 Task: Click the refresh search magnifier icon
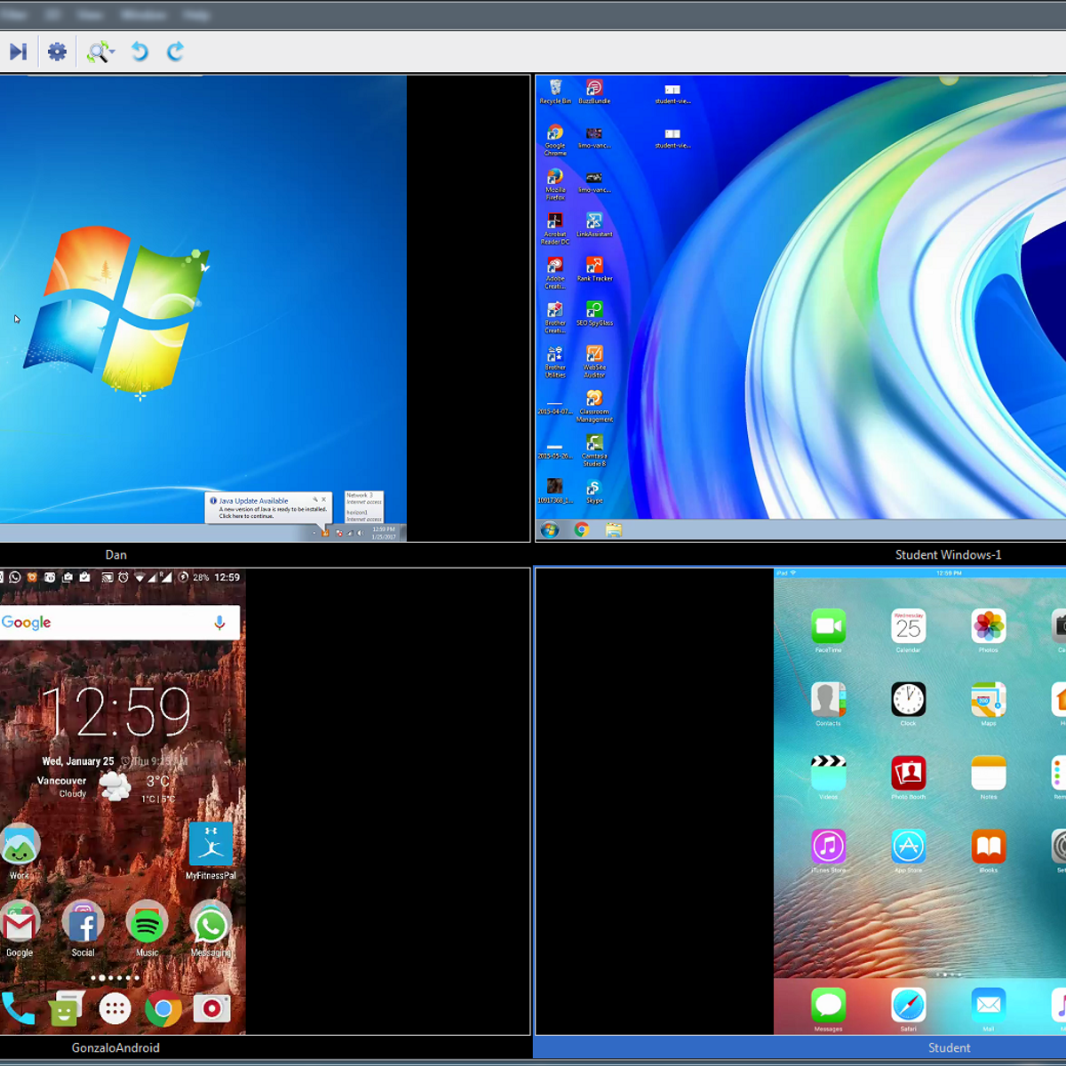click(97, 52)
